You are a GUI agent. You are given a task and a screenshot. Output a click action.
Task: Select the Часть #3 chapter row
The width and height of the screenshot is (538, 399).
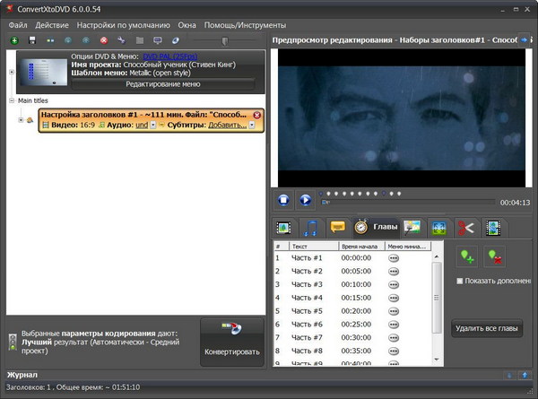(307, 284)
